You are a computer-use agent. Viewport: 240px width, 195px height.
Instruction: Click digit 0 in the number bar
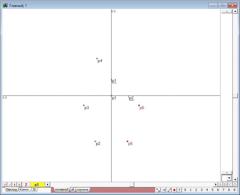pos(185,190)
